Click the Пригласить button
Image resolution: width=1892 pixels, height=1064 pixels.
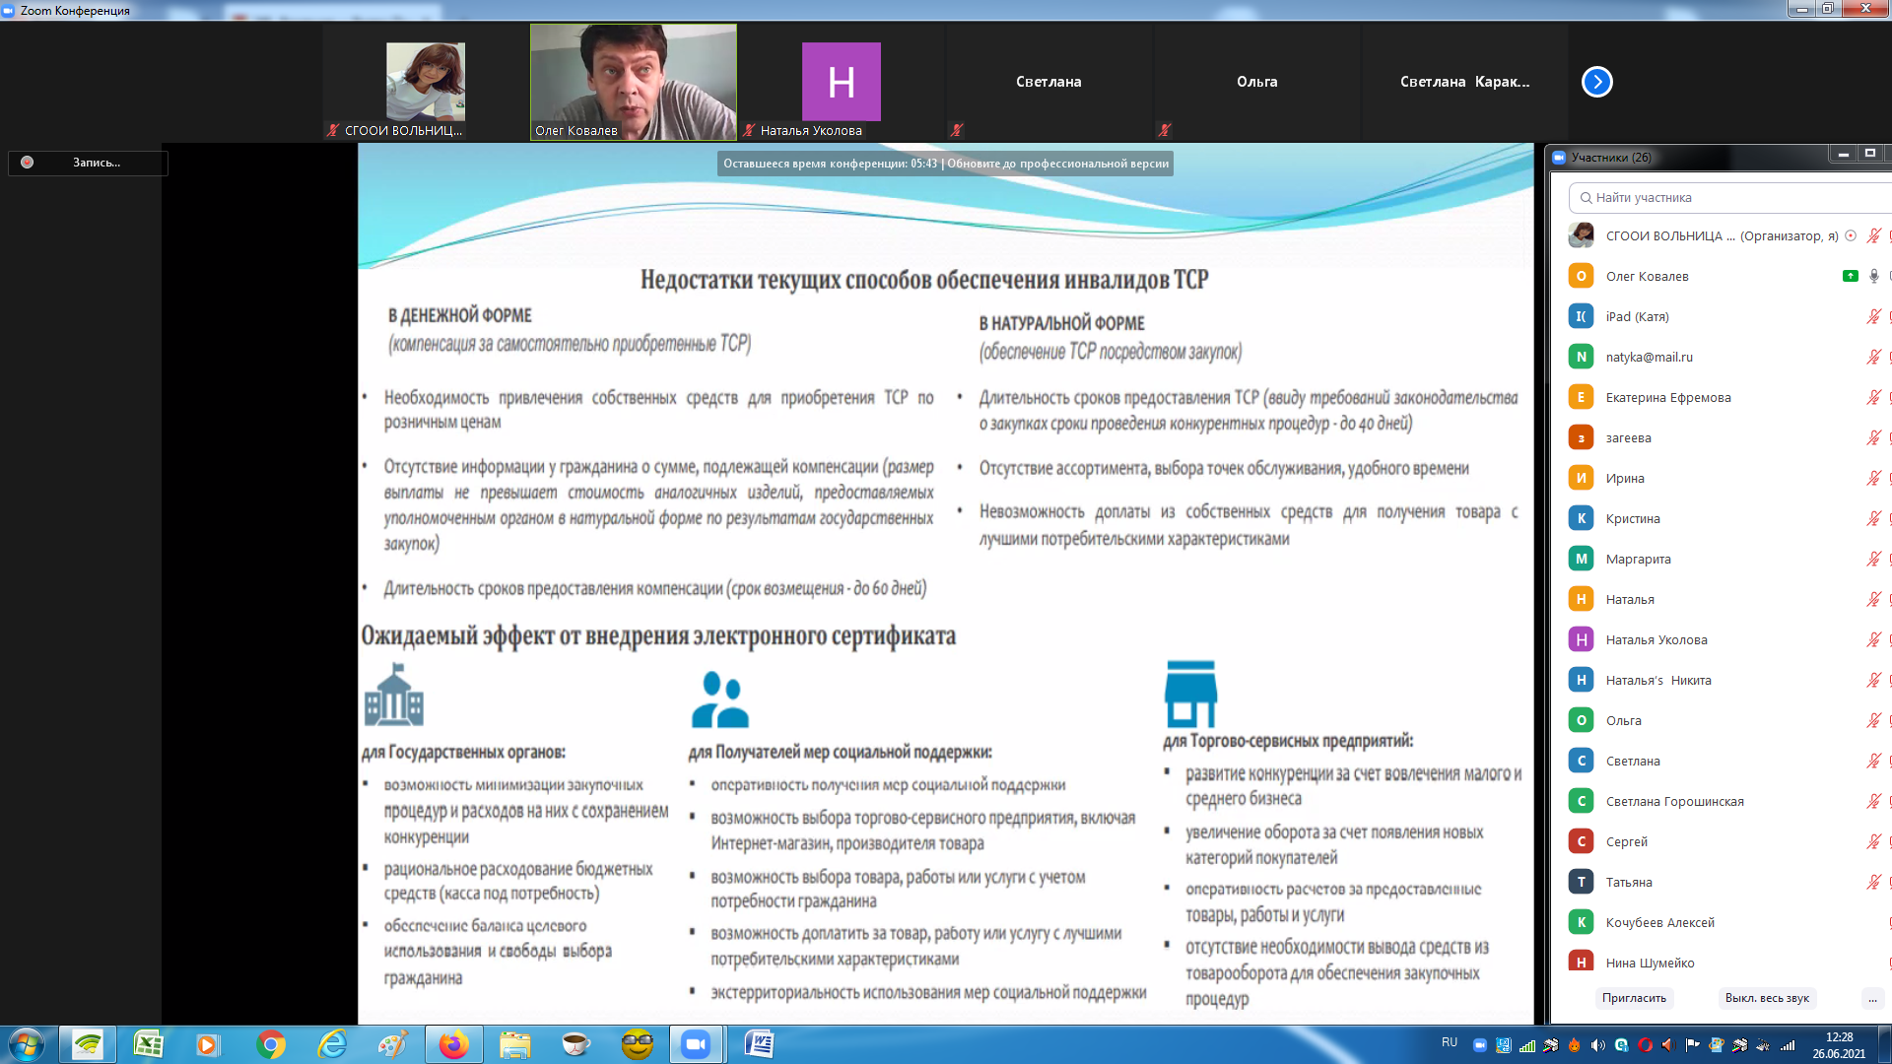click(x=1634, y=998)
